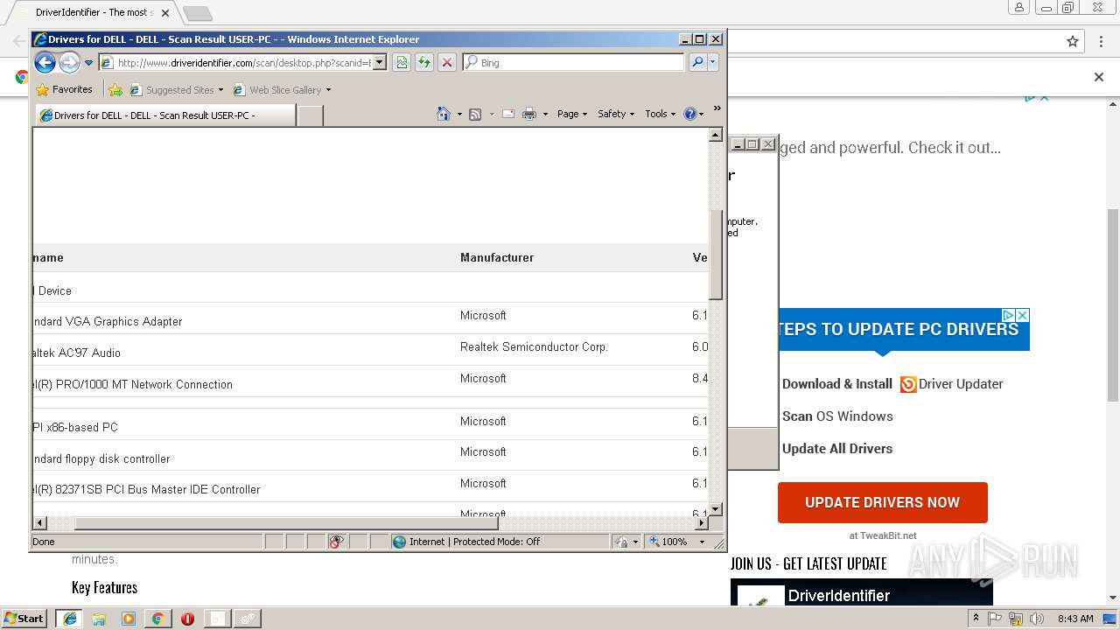This screenshot has width=1120, height=630.
Task: Click the UPDATE DRIVERS NOW button
Action: coord(882,502)
